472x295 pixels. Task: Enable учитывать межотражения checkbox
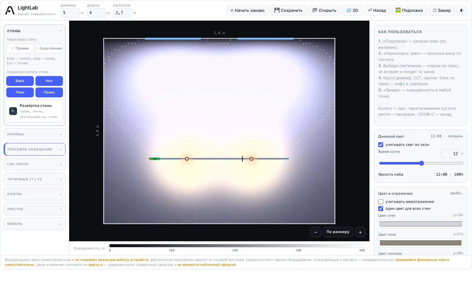tap(381, 202)
